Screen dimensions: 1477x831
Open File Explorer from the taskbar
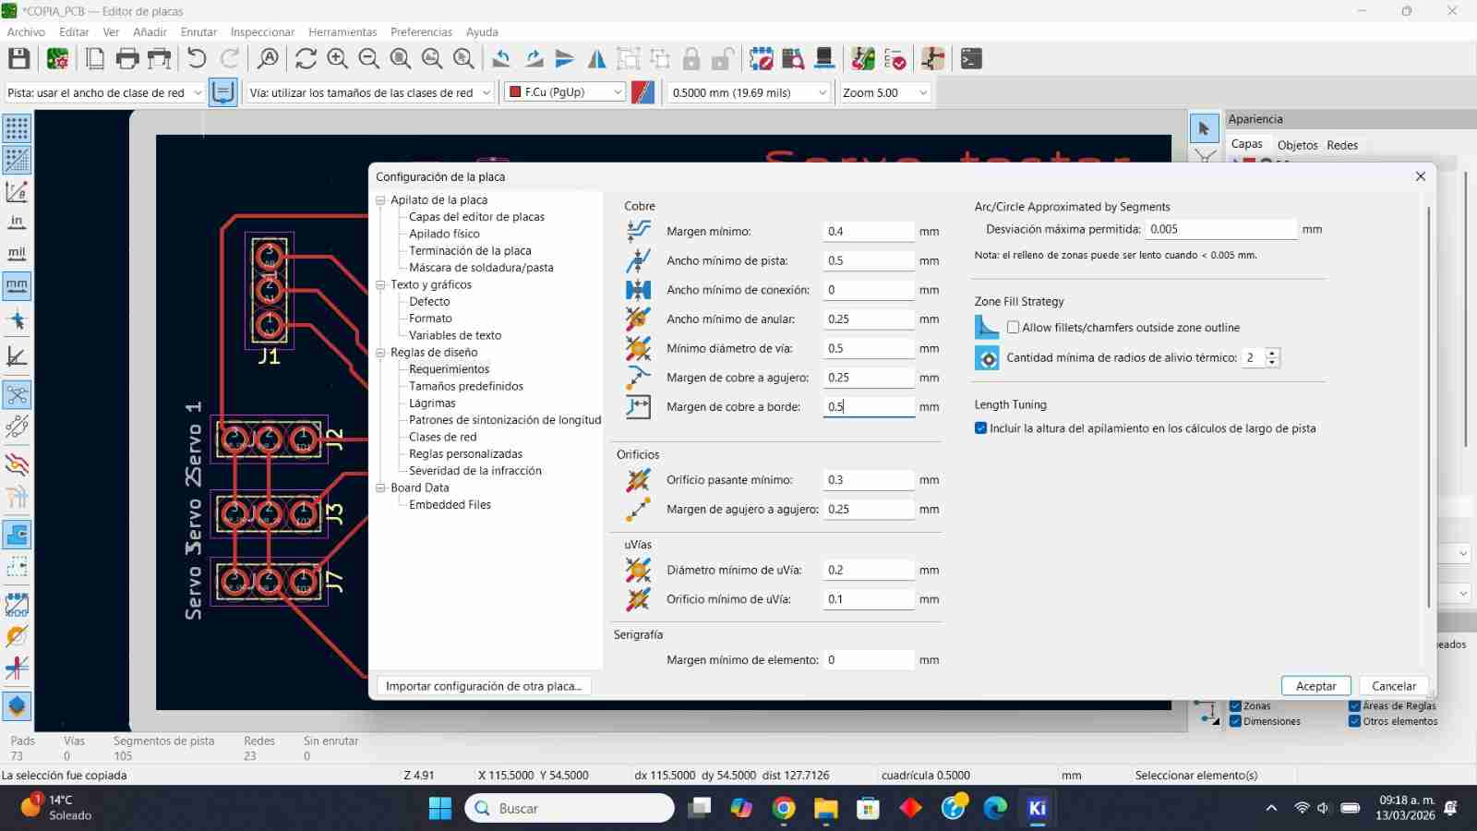coord(825,809)
